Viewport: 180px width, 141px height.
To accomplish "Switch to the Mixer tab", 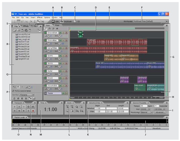I will coord(57,25).
